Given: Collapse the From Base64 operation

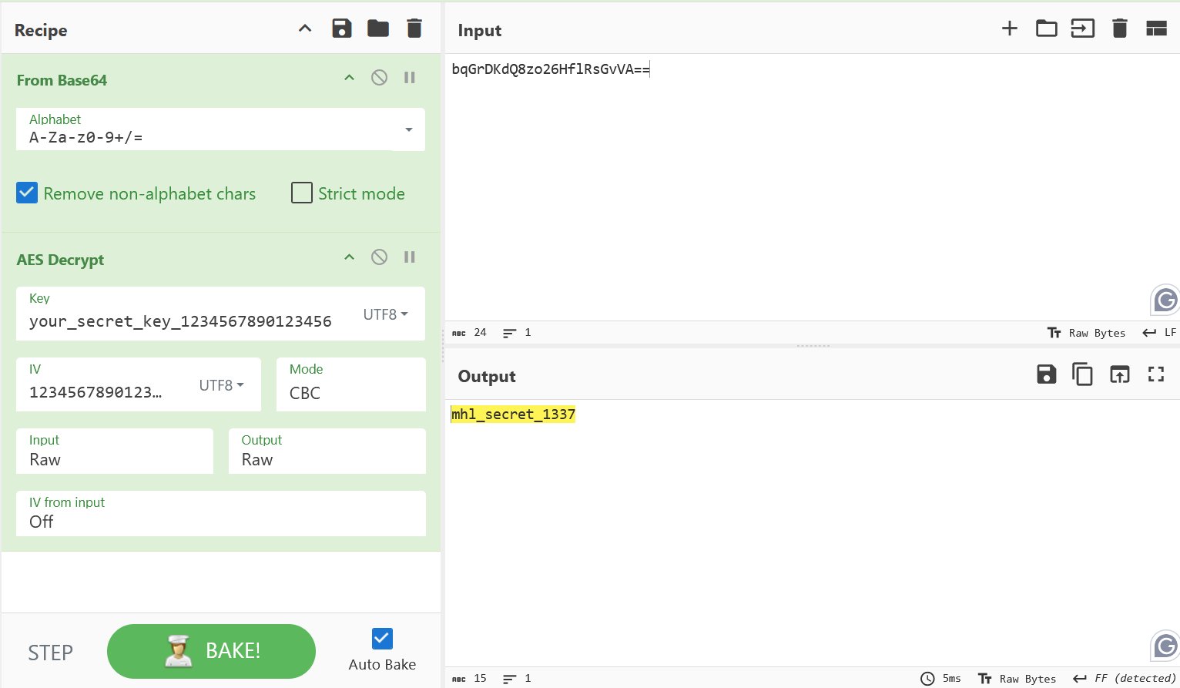Looking at the screenshot, I should point(350,78).
